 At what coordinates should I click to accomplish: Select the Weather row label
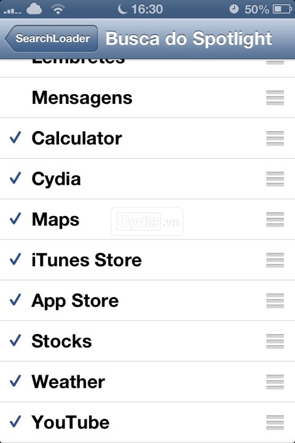click(68, 381)
